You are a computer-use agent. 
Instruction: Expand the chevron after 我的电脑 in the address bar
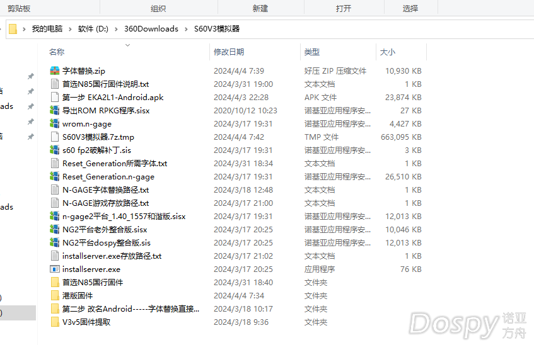(70, 29)
